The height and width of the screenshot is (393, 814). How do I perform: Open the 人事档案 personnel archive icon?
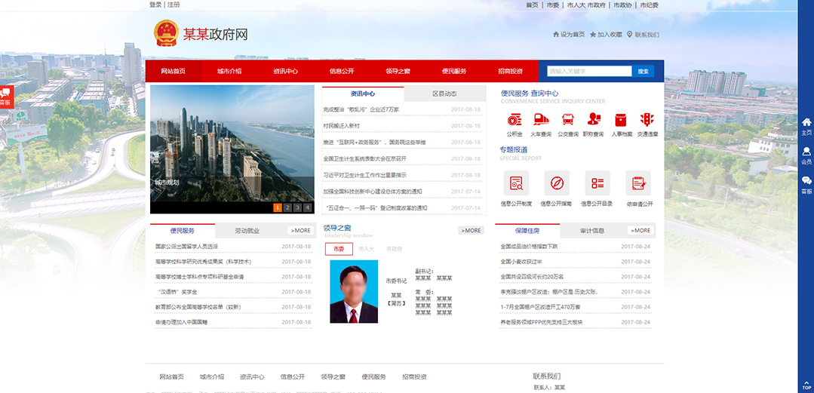pyautogui.click(x=621, y=119)
